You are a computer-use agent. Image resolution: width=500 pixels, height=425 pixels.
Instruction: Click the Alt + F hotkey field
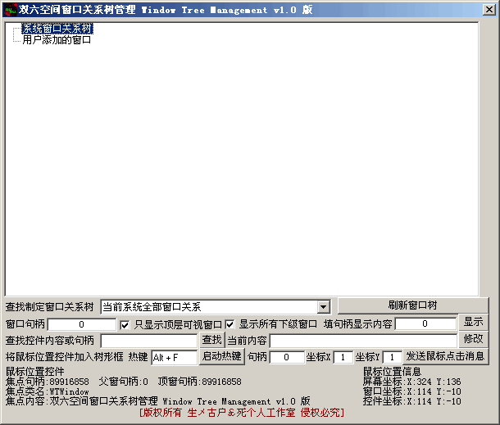175,358
